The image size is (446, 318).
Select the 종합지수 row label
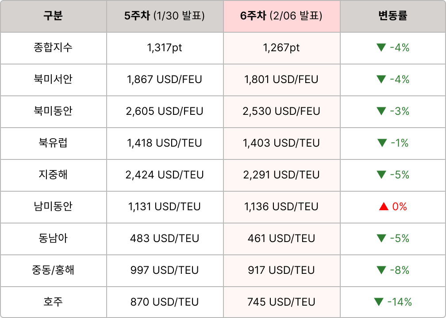53,48
